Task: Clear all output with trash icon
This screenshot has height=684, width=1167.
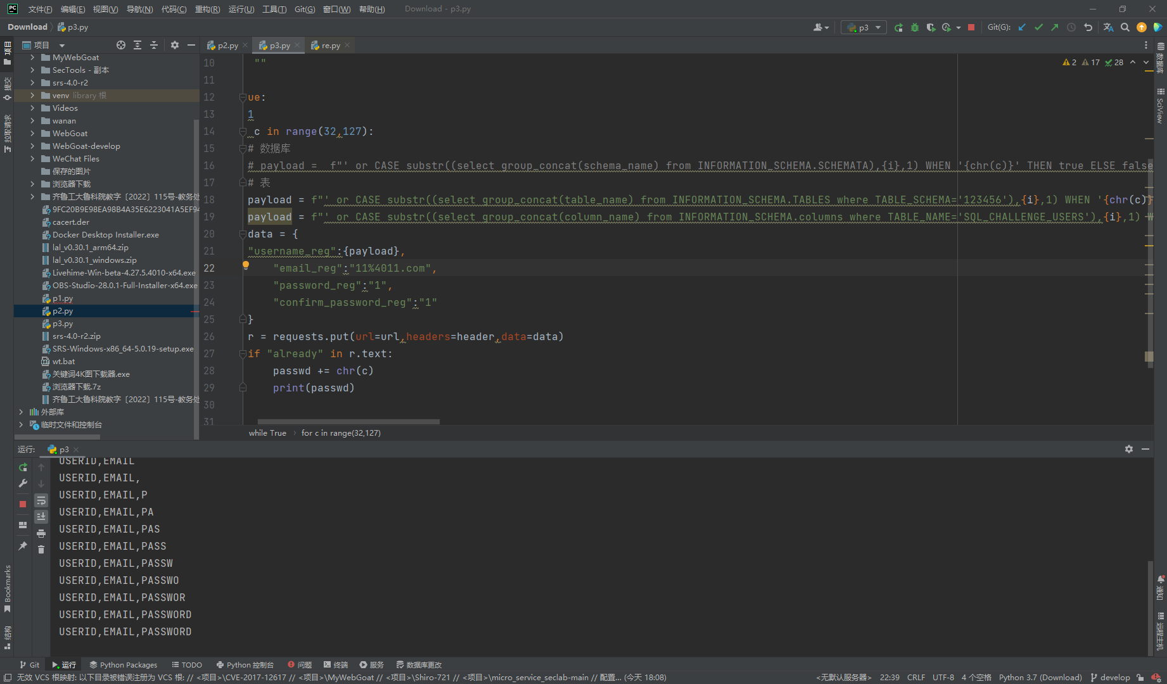Action: click(41, 550)
